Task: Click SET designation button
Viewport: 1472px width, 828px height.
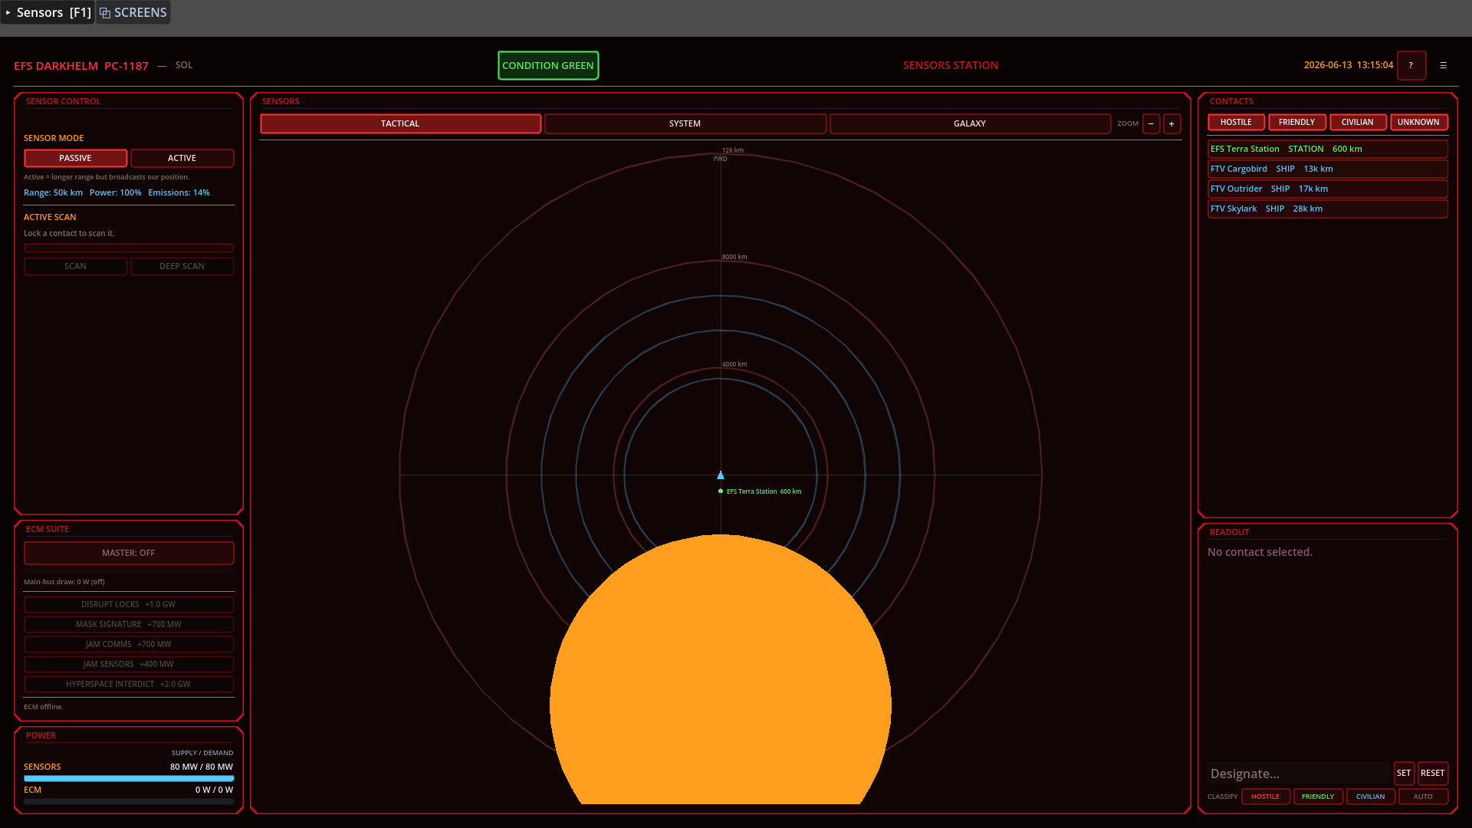Action: click(1404, 773)
